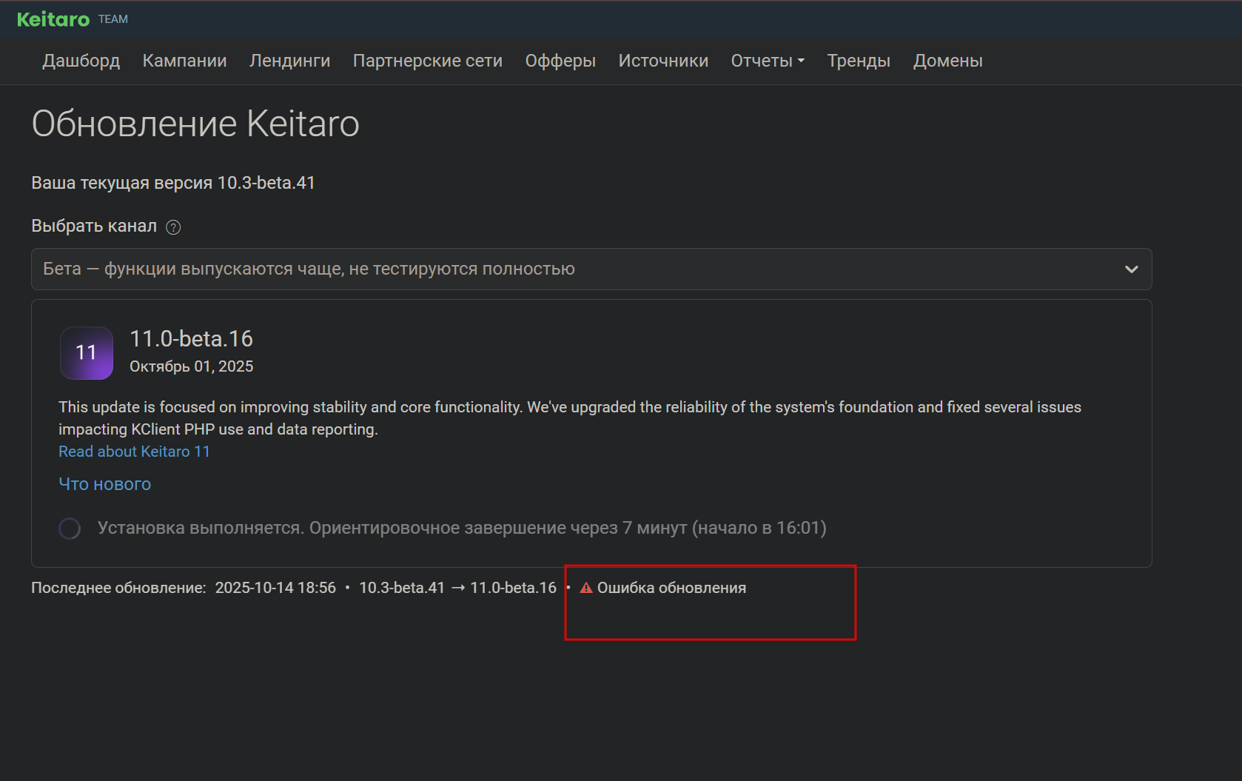Expand the Отчеты dropdown menu

pyautogui.click(x=767, y=61)
